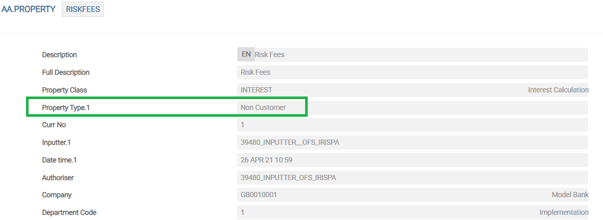Click the Model Bank enrichment text
Viewport: 603px width, 220px height.
pos(570,195)
